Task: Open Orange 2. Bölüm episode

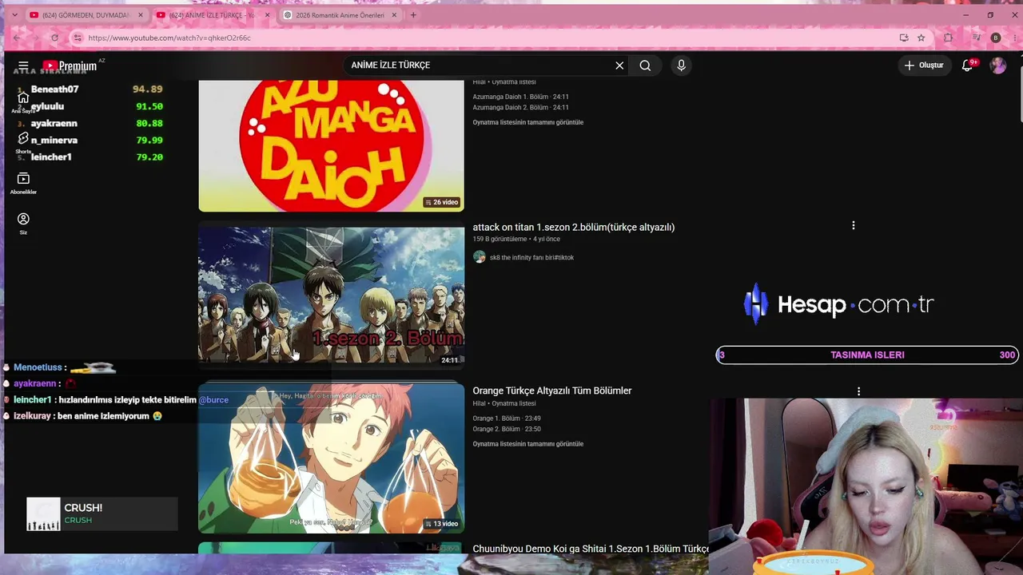Action: [507, 429]
